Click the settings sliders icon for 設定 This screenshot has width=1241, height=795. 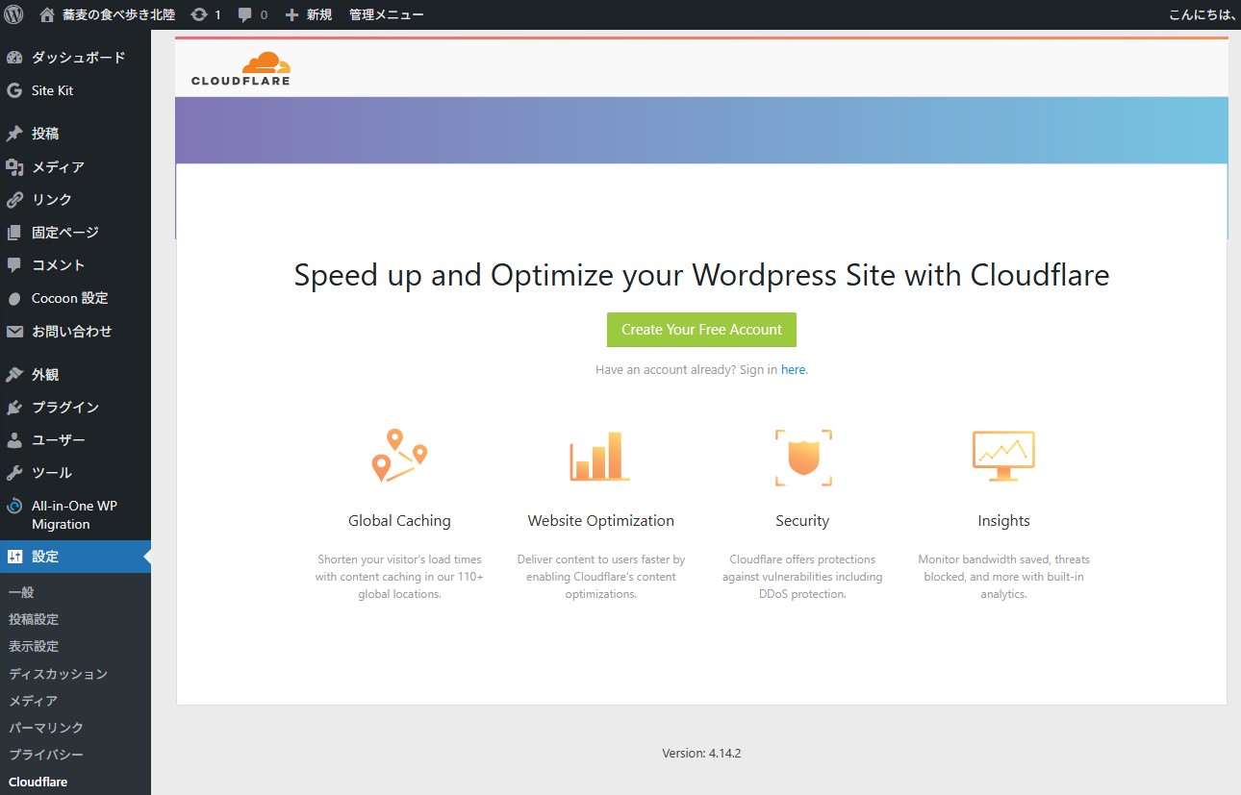[14, 557]
